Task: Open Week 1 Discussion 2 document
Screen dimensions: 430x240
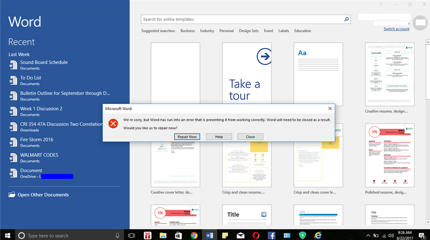Action: tap(56, 112)
